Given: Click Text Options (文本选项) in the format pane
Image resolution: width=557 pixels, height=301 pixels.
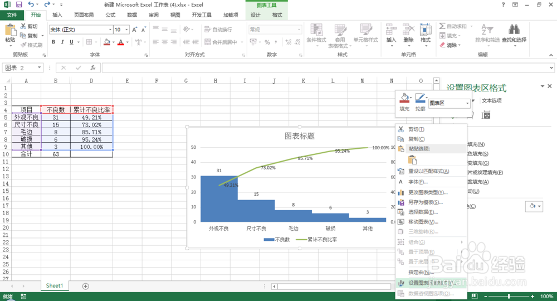Looking at the screenshot, I should pyautogui.click(x=492, y=100).
